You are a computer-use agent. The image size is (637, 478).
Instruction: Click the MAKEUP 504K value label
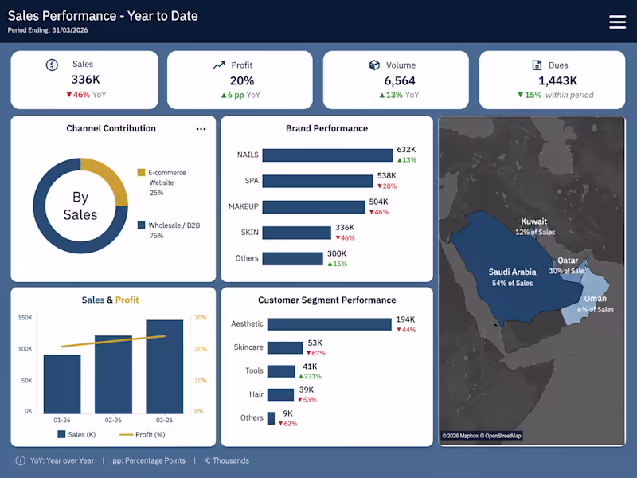point(378,202)
